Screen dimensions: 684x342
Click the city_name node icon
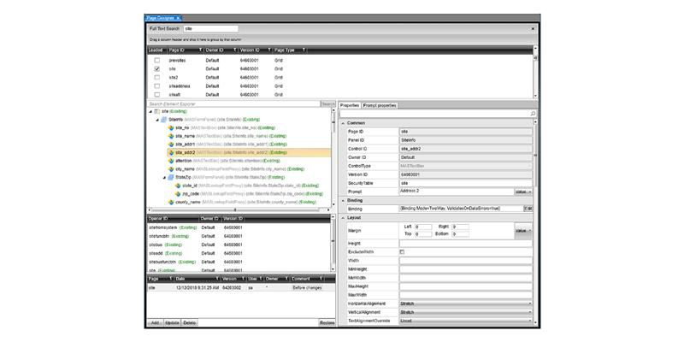click(x=171, y=169)
